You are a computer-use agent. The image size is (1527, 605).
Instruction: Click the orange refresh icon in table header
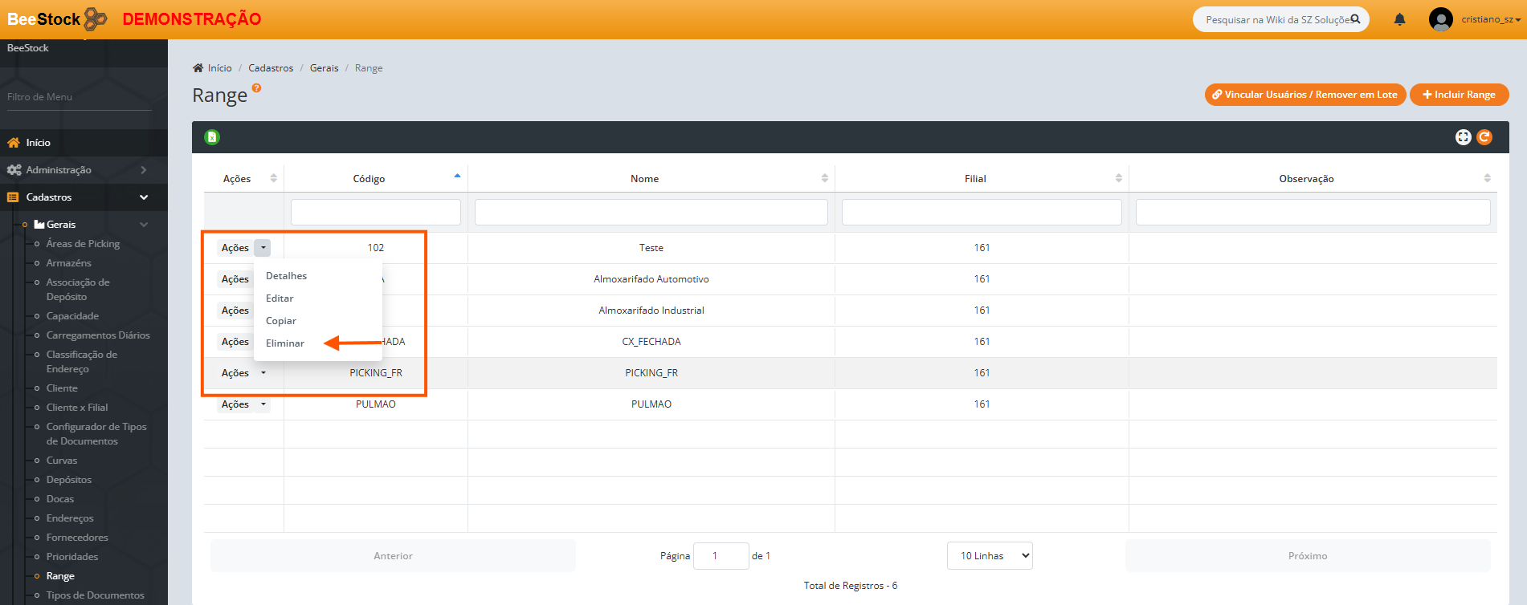point(1484,137)
